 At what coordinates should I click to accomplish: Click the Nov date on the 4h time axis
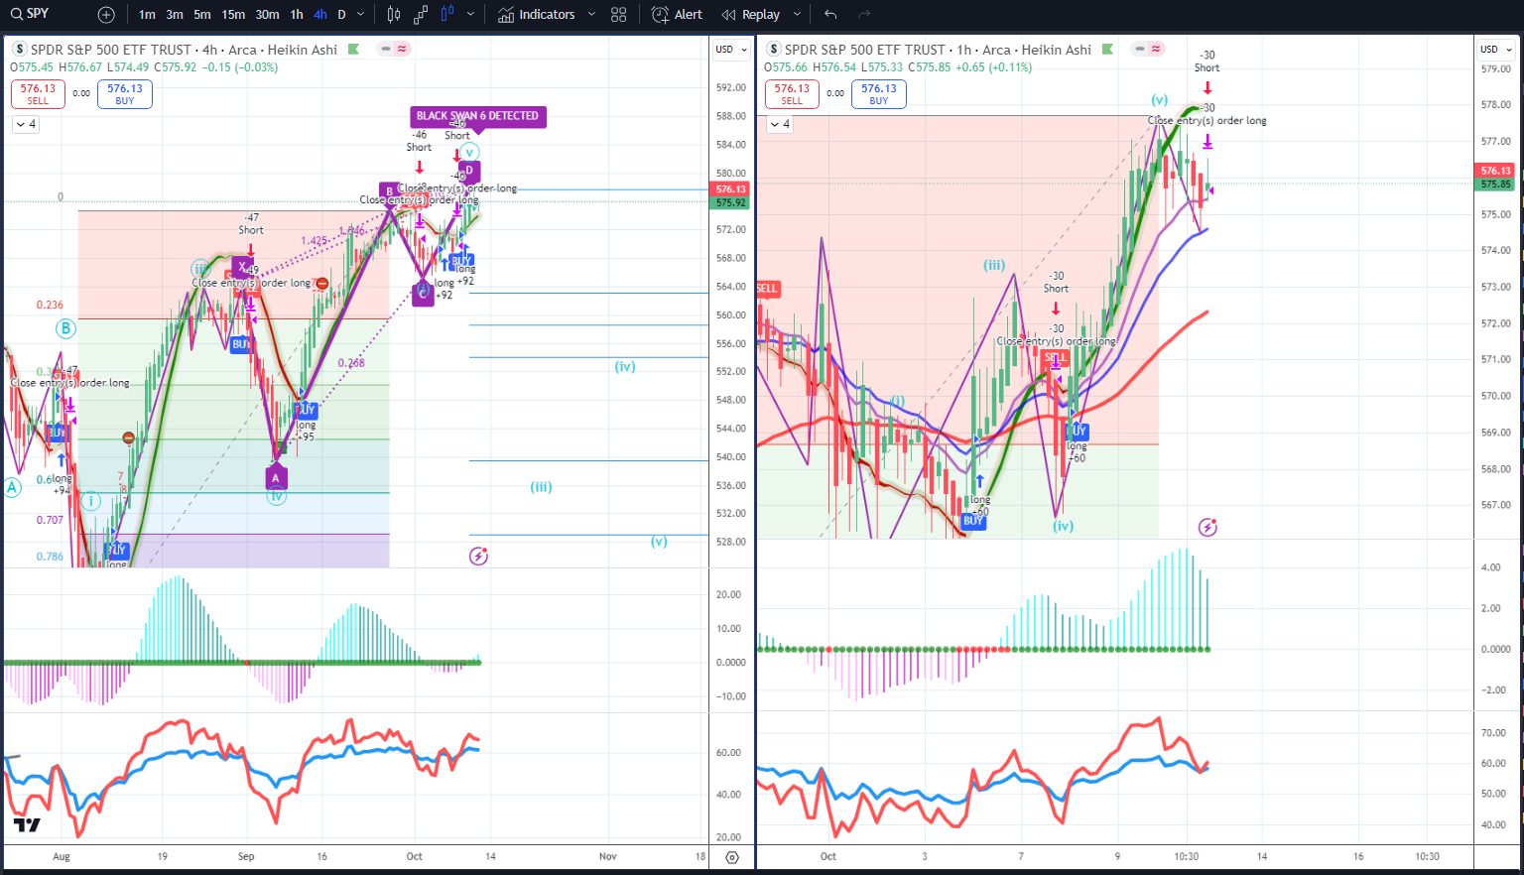coord(608,856)
